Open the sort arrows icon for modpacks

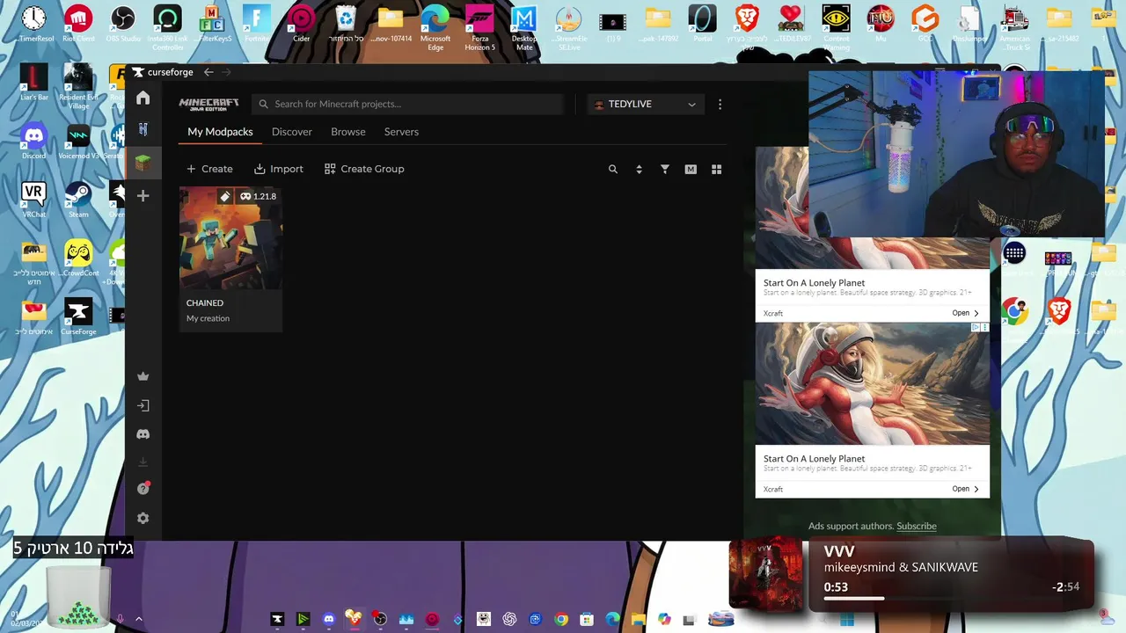point(639,169)
